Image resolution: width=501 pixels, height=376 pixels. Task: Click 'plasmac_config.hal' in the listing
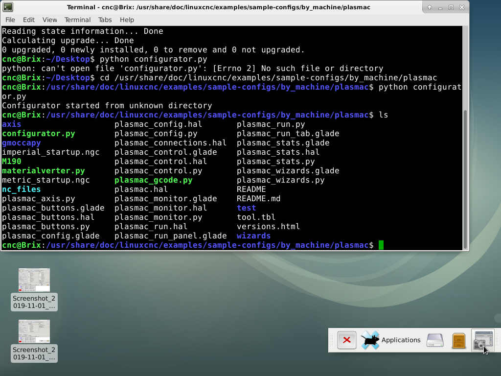(159, 124)
